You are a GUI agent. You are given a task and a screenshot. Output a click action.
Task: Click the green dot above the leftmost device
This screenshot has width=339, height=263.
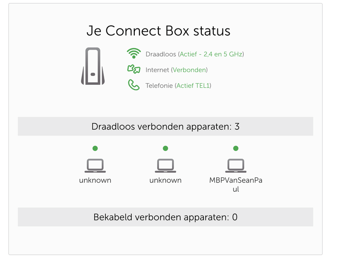95,148
